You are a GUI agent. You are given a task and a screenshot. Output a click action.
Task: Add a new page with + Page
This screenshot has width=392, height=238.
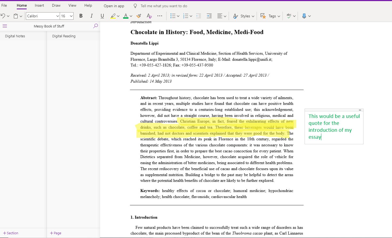pos(56,233)
